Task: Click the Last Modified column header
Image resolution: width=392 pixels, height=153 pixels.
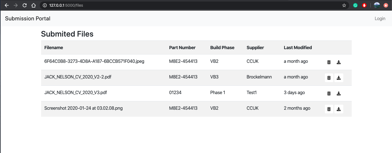Action: [x=298, y=48]
